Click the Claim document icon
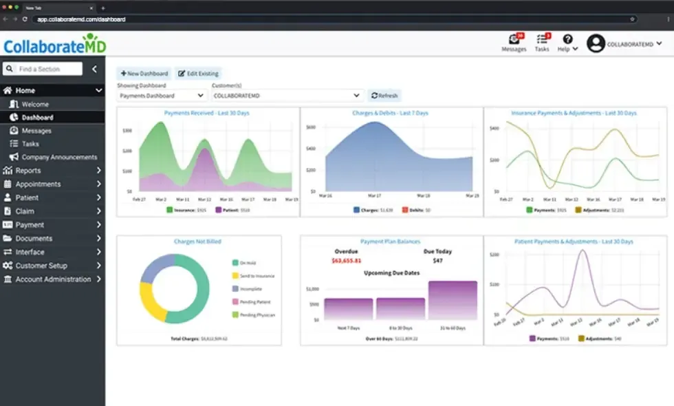Screen dimensions: 674x406 [8, 211]
